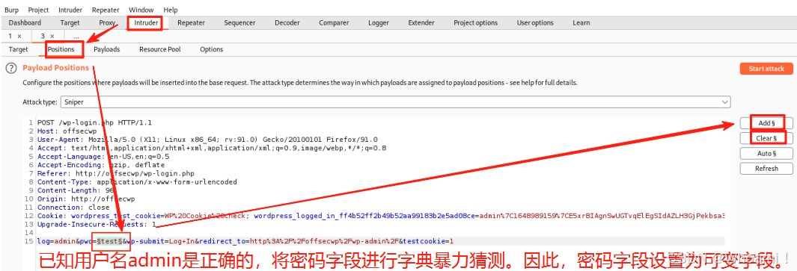Switch to the Dashboard tab
The height and width of the screenshot is (271, 797).
25,23
